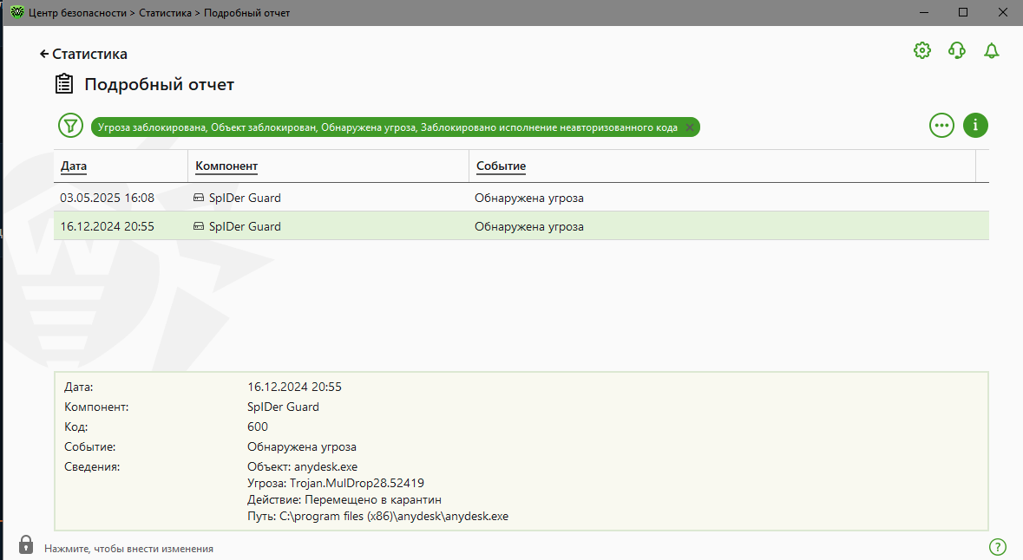
Task: Click the lock icon to allow changes
Action: [26, 544]
